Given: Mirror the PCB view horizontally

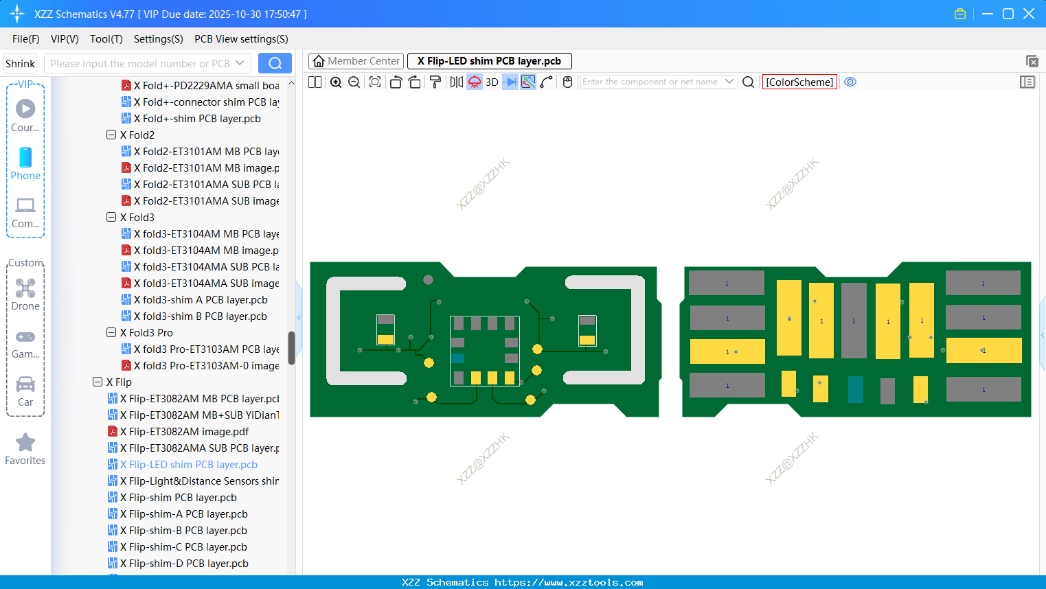Looking at the screenshot, I should (x=455, y=82).
